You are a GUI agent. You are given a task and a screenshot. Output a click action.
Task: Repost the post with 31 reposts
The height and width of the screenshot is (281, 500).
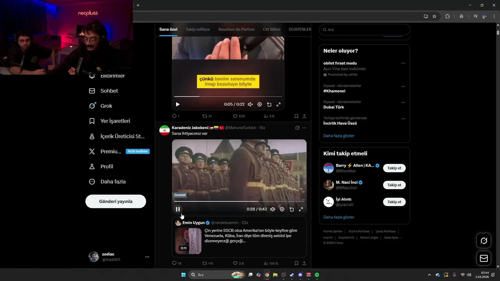(x=207, y=116)
